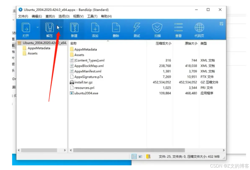
Task: Switch to details list view in status bar
Action: [x=134, y=156]
